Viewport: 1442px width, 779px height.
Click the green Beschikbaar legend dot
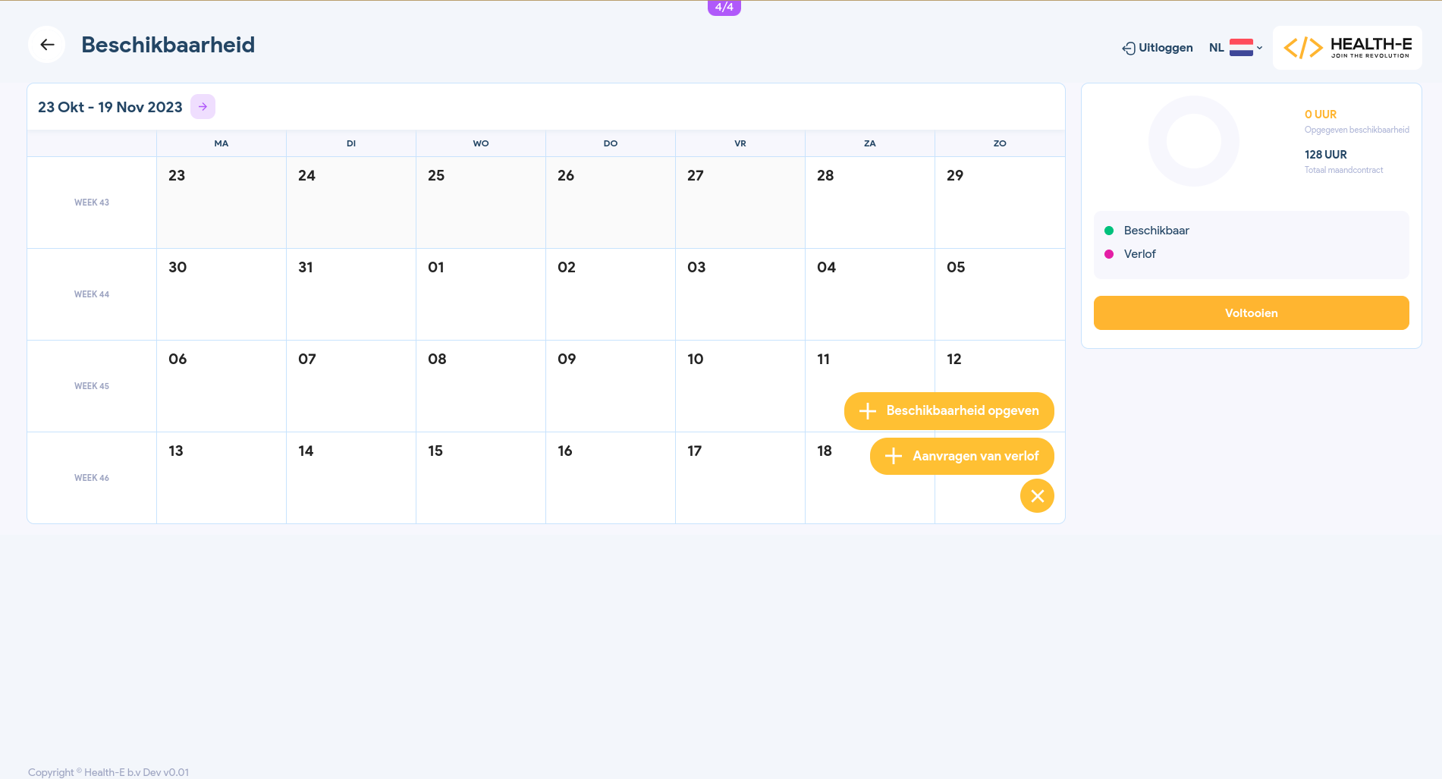[1109, 231]
